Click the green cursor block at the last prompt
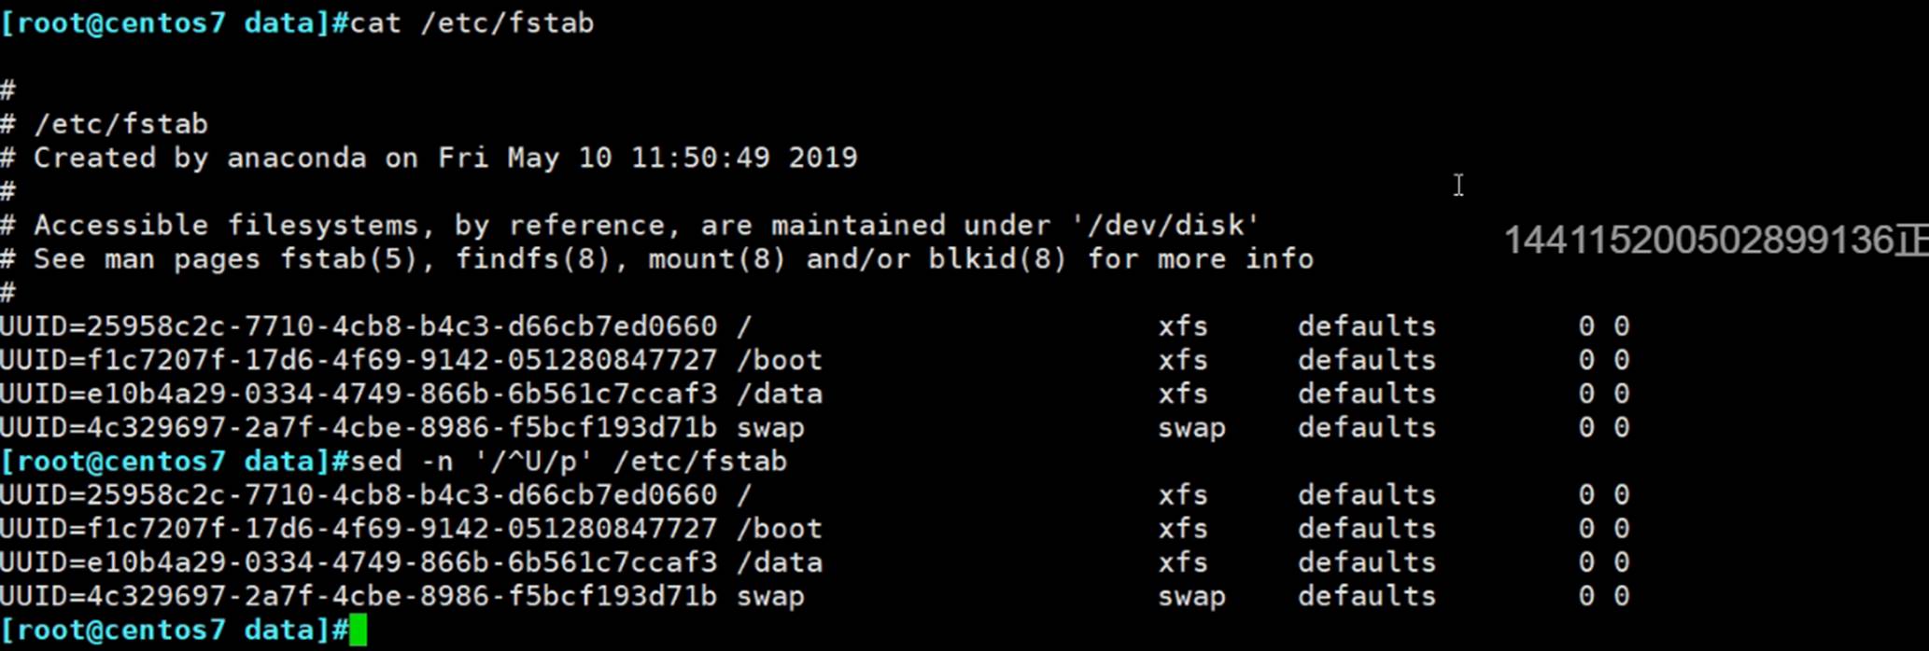The width and height of the screenshot is (1929, 651). coord(358,630)
